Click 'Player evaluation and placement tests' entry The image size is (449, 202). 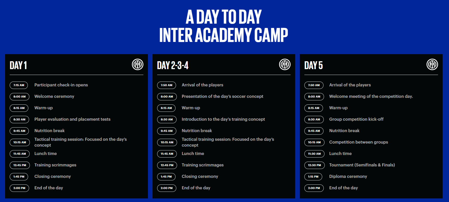point(72,119)
